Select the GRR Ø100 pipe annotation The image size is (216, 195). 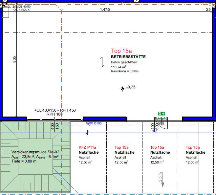(x=94, y=124)
